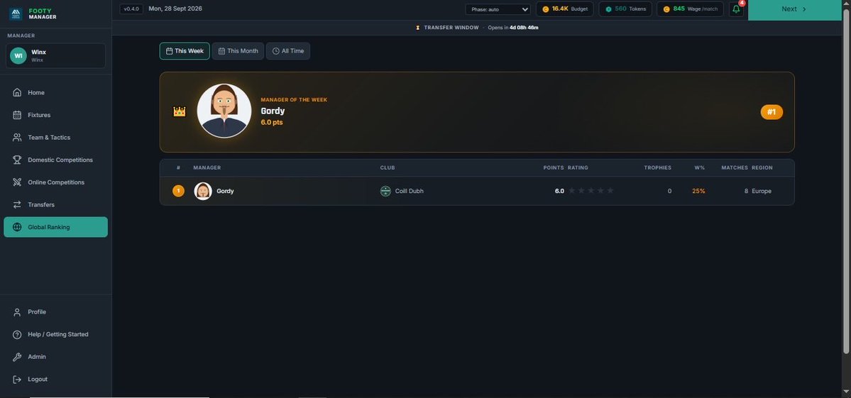Click the Club column header
Viewport: 851px width, 398px height.
[x=388, y=168]
